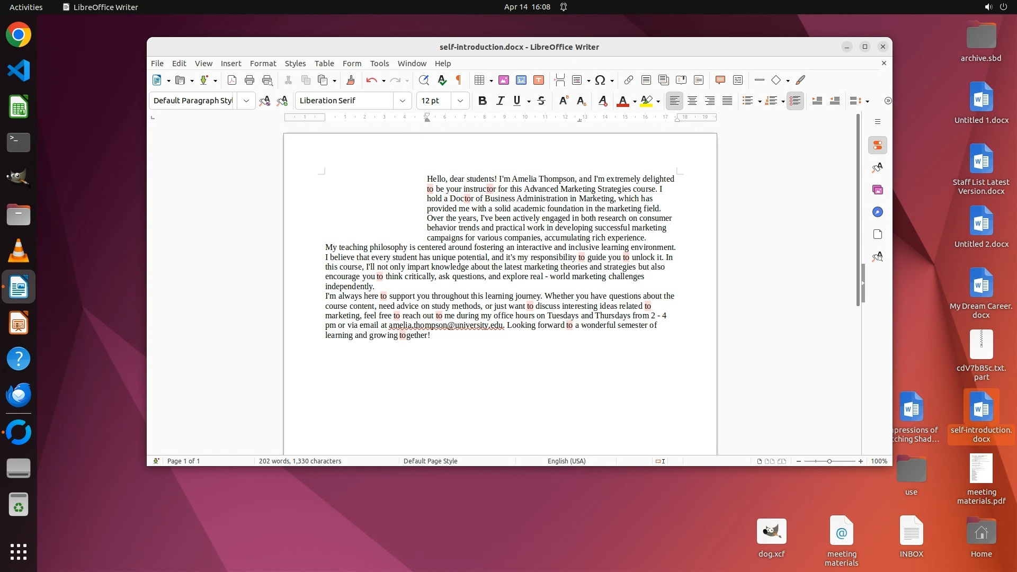
Task: Toggle Formatting Marks pilcrow
Action: click(x=459, y=80)
